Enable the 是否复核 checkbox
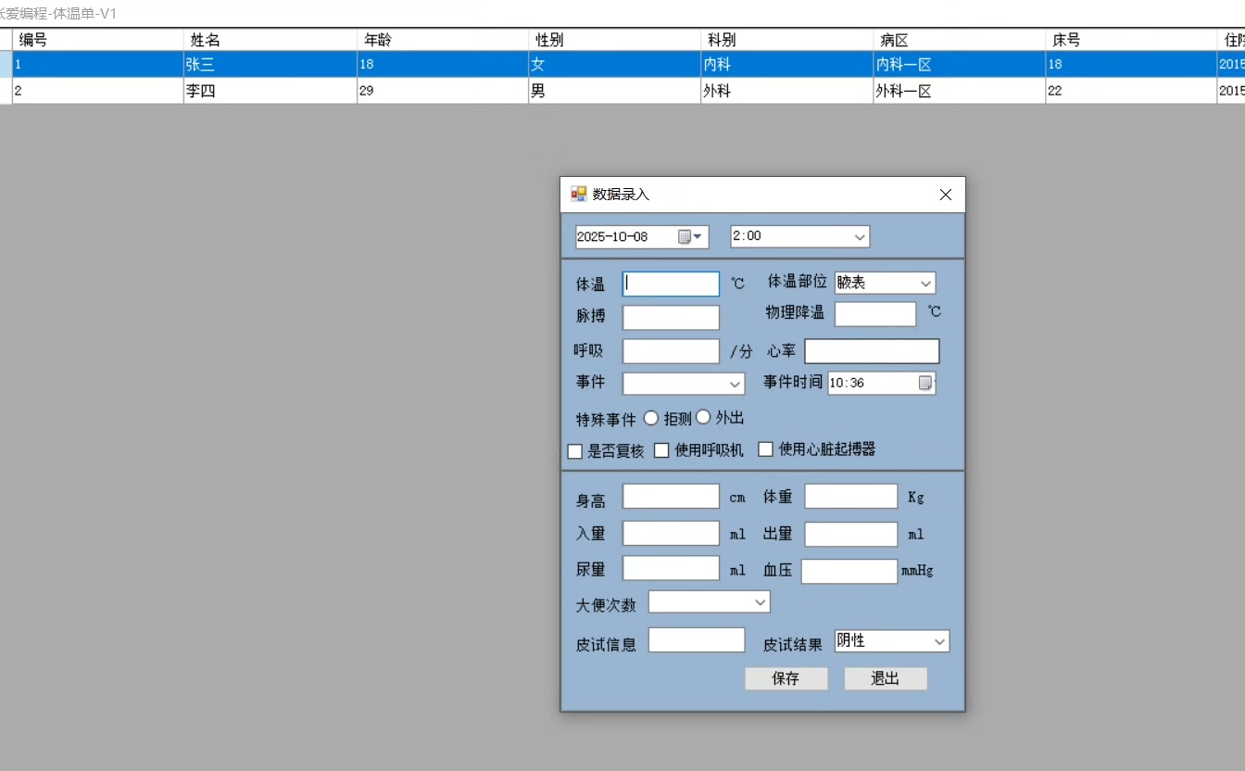The image size is (1245, 771). 575,451
